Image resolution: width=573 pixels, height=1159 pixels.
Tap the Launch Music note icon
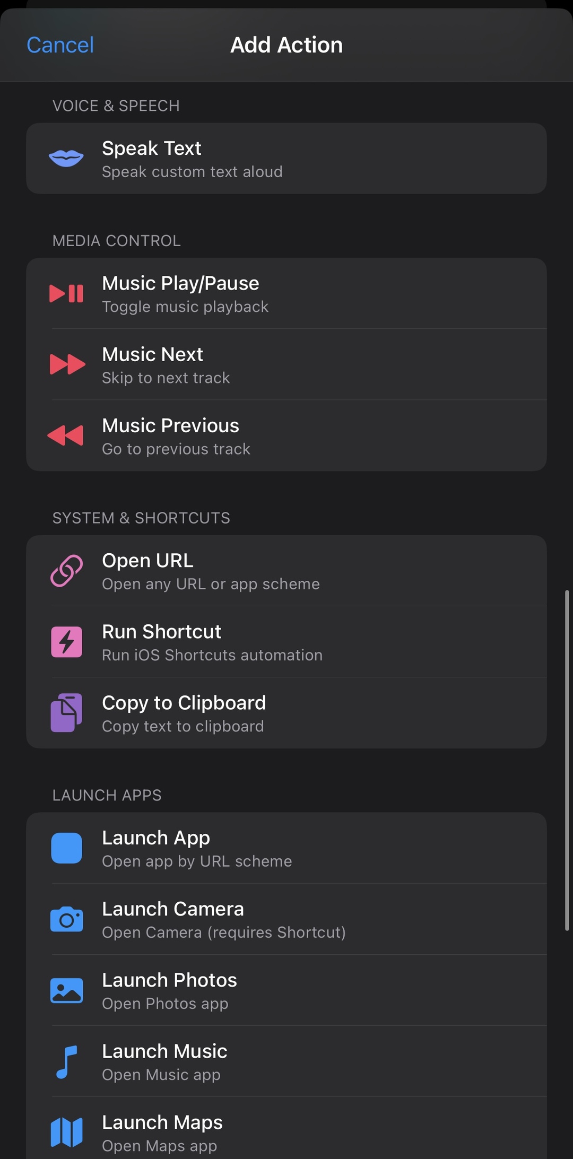tap(66, 1061)
